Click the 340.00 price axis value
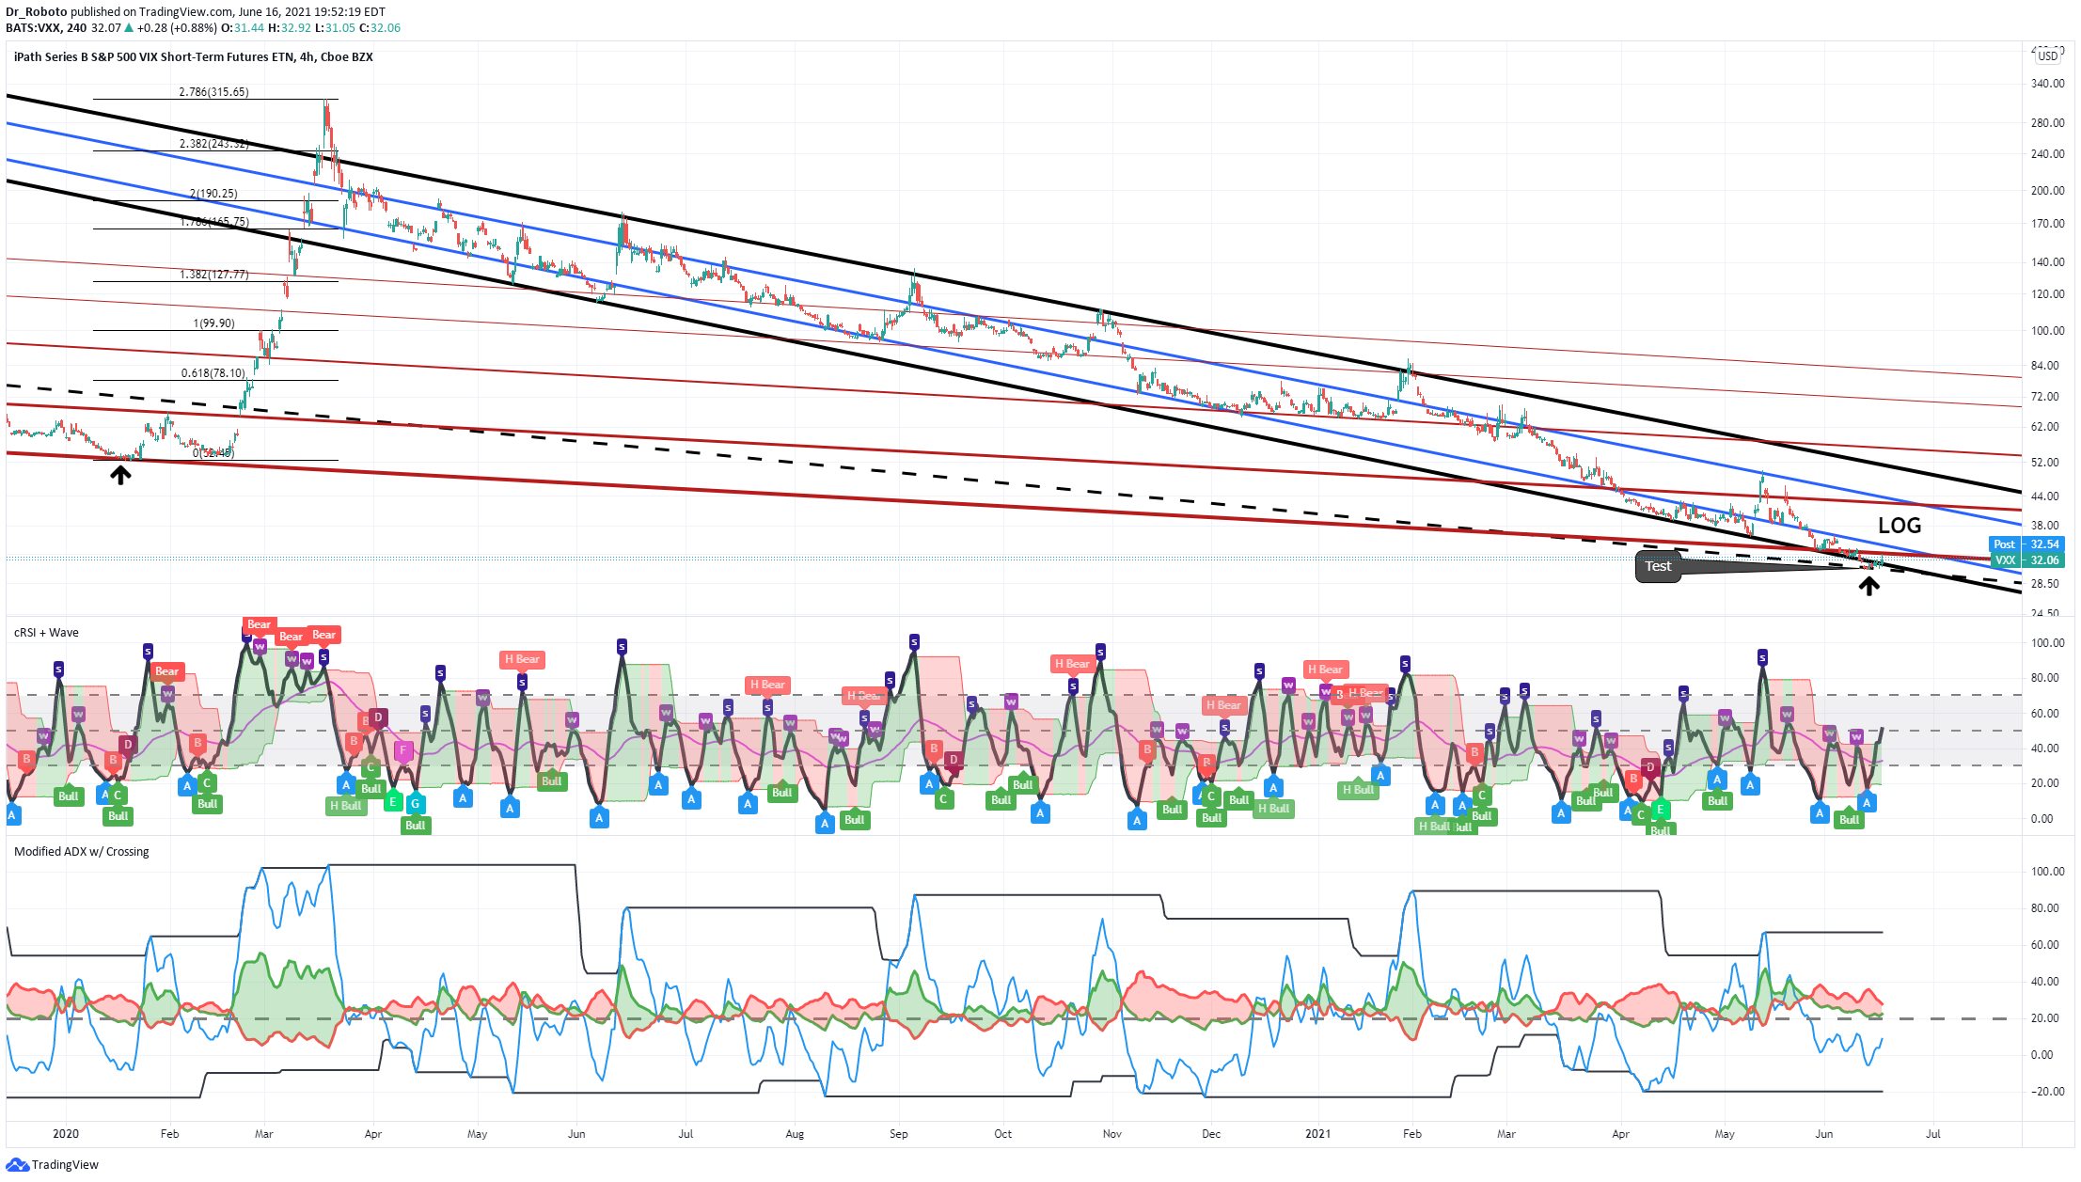Viewport: 2081px width, 1182px height. (x=2047, y=84)
